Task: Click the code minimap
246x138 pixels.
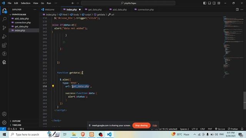Action: click(x=233, y=47)
